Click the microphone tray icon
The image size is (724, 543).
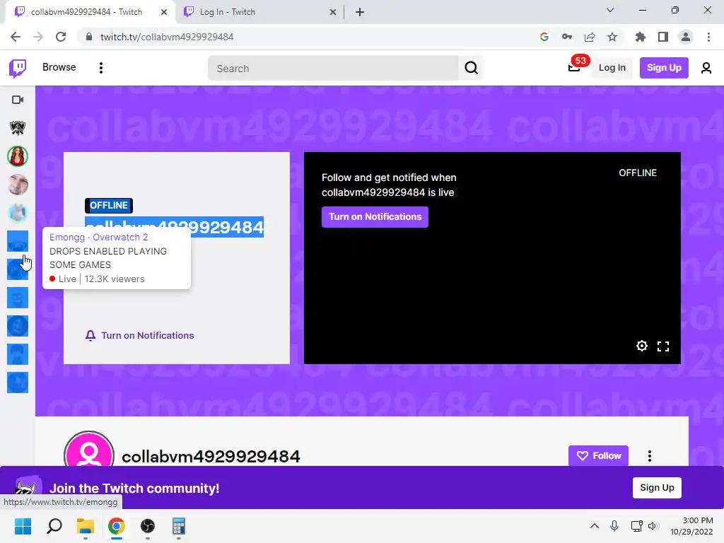pyautogui.click(x=614, y=526)
